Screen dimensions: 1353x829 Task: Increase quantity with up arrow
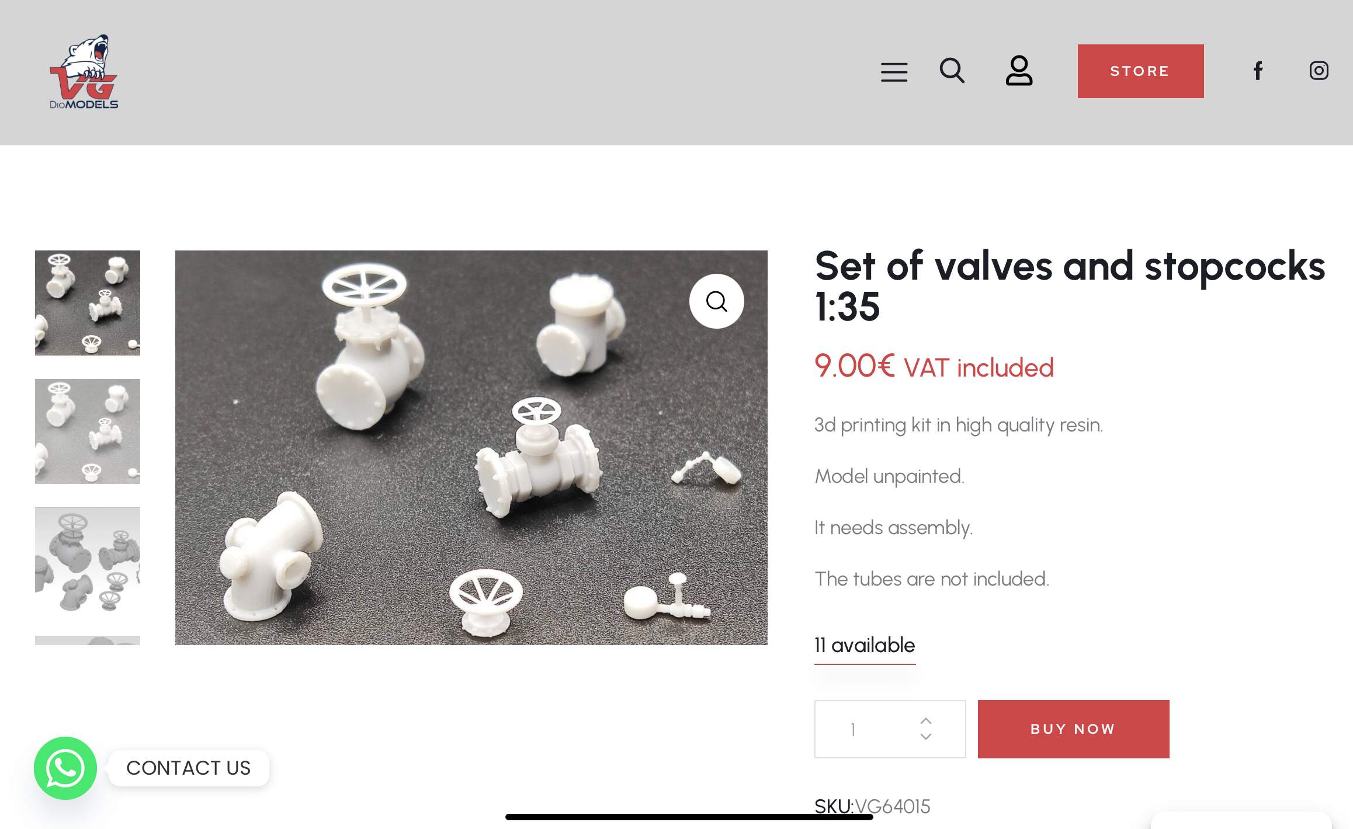click(x=925, y=720)
